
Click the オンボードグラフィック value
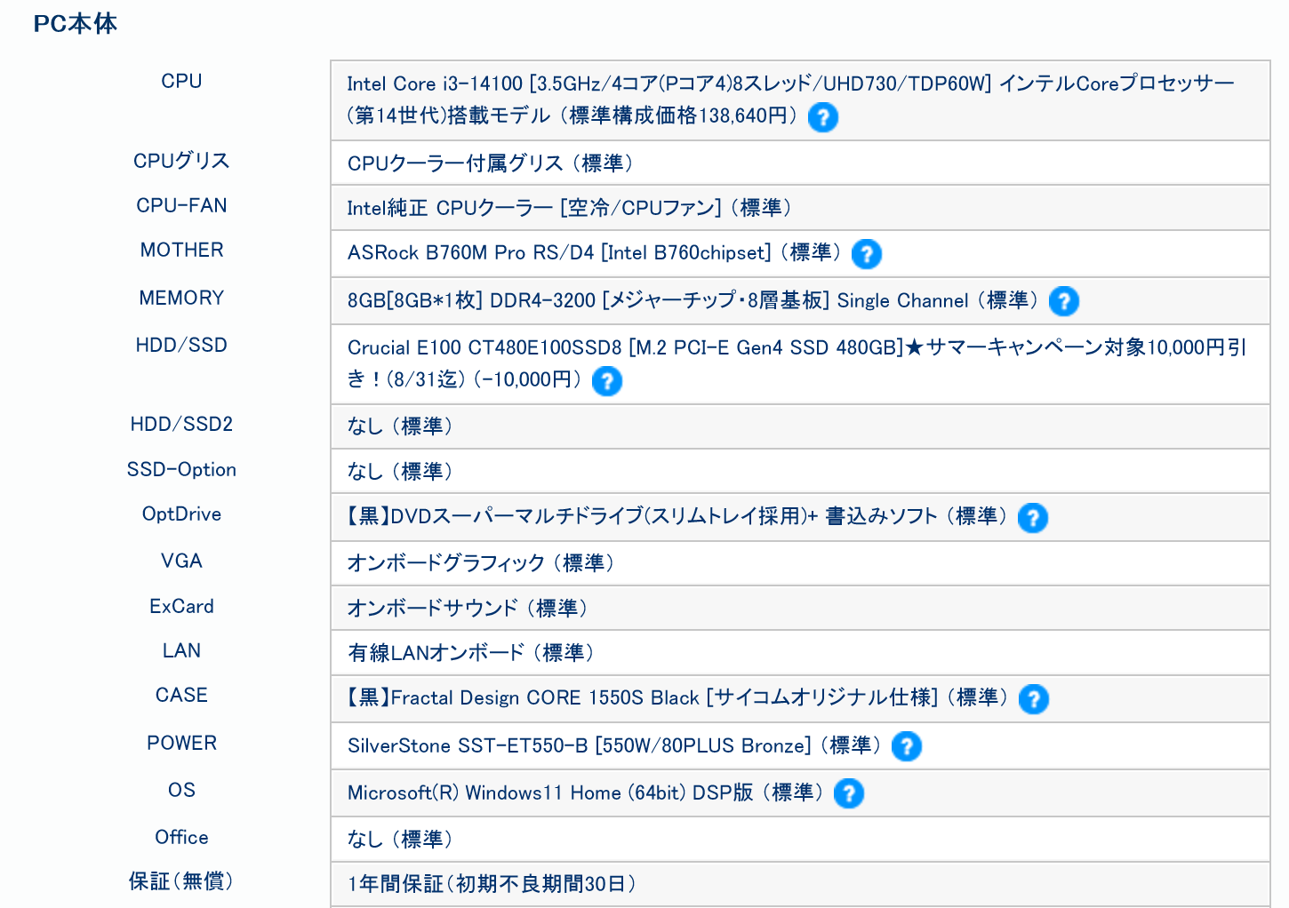tap(480, 563)
